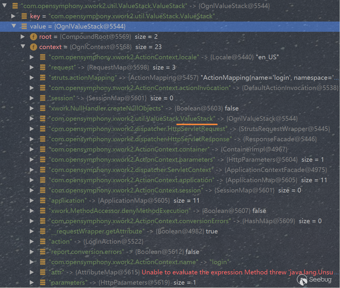The height and width of the screenshot is (288, 340).
Task: Select the ActionMapping{name='login' value text
Action: tap(246, 77)
